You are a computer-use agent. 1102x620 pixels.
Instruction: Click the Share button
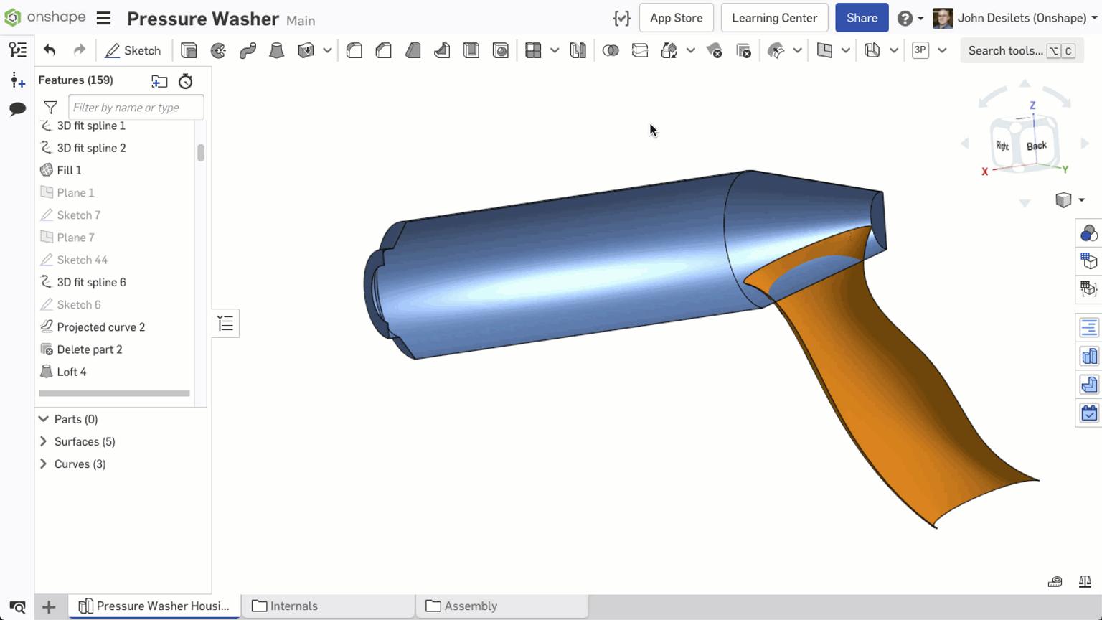tap(862, 17)
